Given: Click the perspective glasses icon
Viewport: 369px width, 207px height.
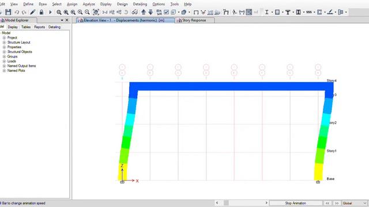Looking at the screenshot, I should click(x=134, y=12).
